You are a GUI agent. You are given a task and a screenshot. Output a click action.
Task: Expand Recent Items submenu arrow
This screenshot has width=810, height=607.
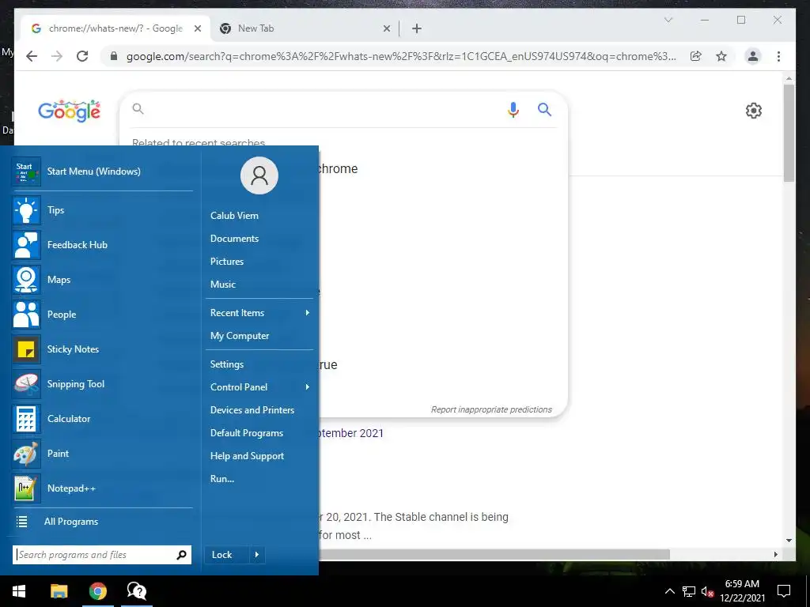[308, 313]
